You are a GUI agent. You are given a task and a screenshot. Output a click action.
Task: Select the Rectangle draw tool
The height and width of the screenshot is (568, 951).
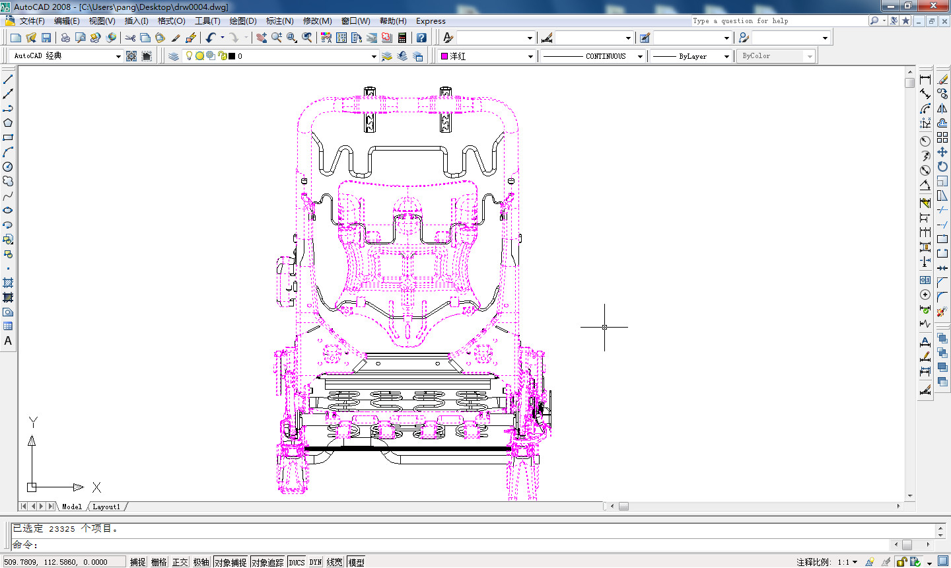8,137
